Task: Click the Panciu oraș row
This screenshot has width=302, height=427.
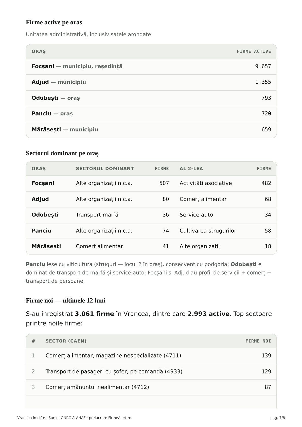Action: tap(151, 114)
